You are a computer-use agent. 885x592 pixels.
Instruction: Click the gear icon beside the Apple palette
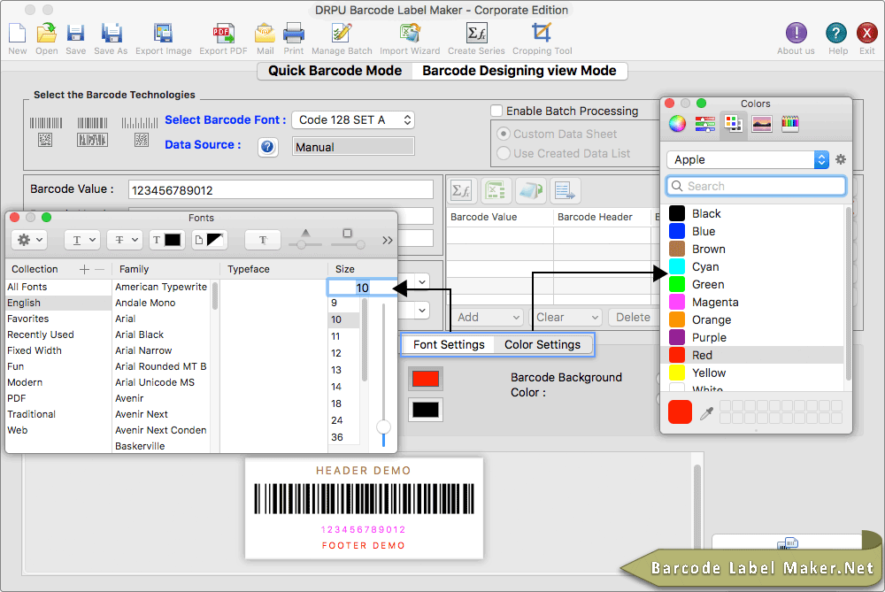[841, 159]
